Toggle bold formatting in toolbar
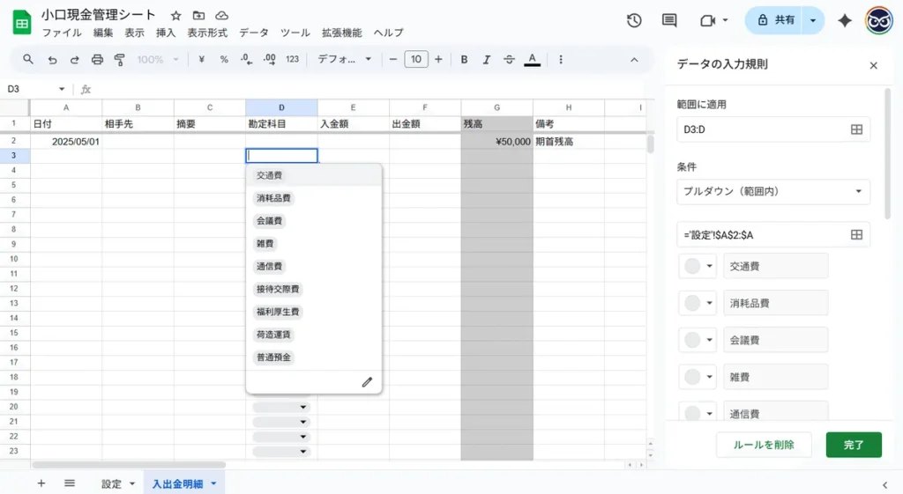The width and height of the screenshot is (903, 494). (464, 59)
